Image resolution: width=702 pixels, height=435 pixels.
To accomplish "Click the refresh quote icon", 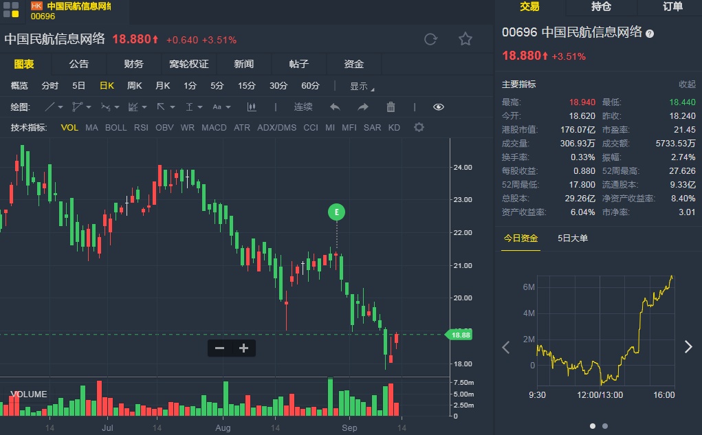I will 430,39.
